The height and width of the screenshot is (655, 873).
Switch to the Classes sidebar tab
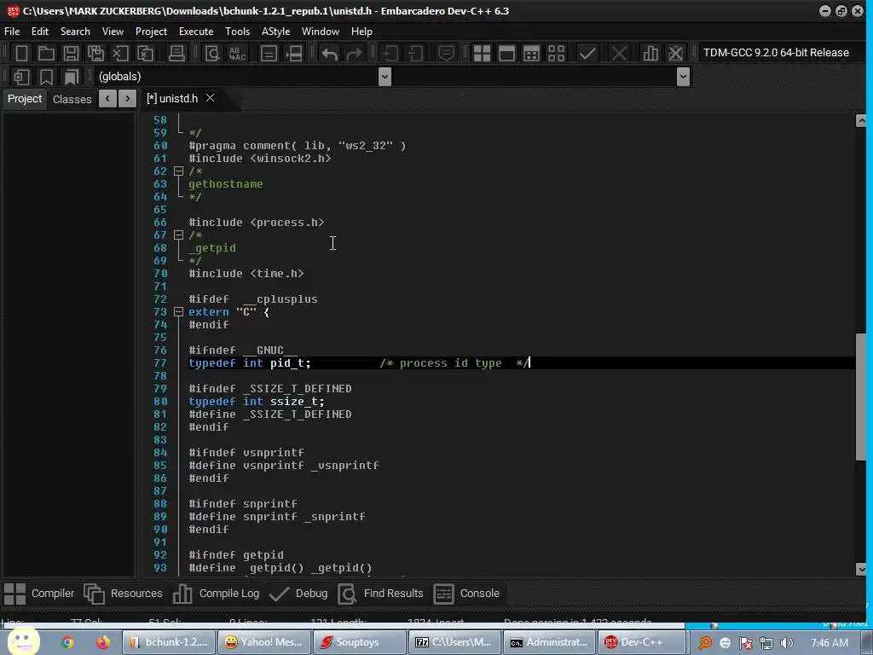click(72, 99)
